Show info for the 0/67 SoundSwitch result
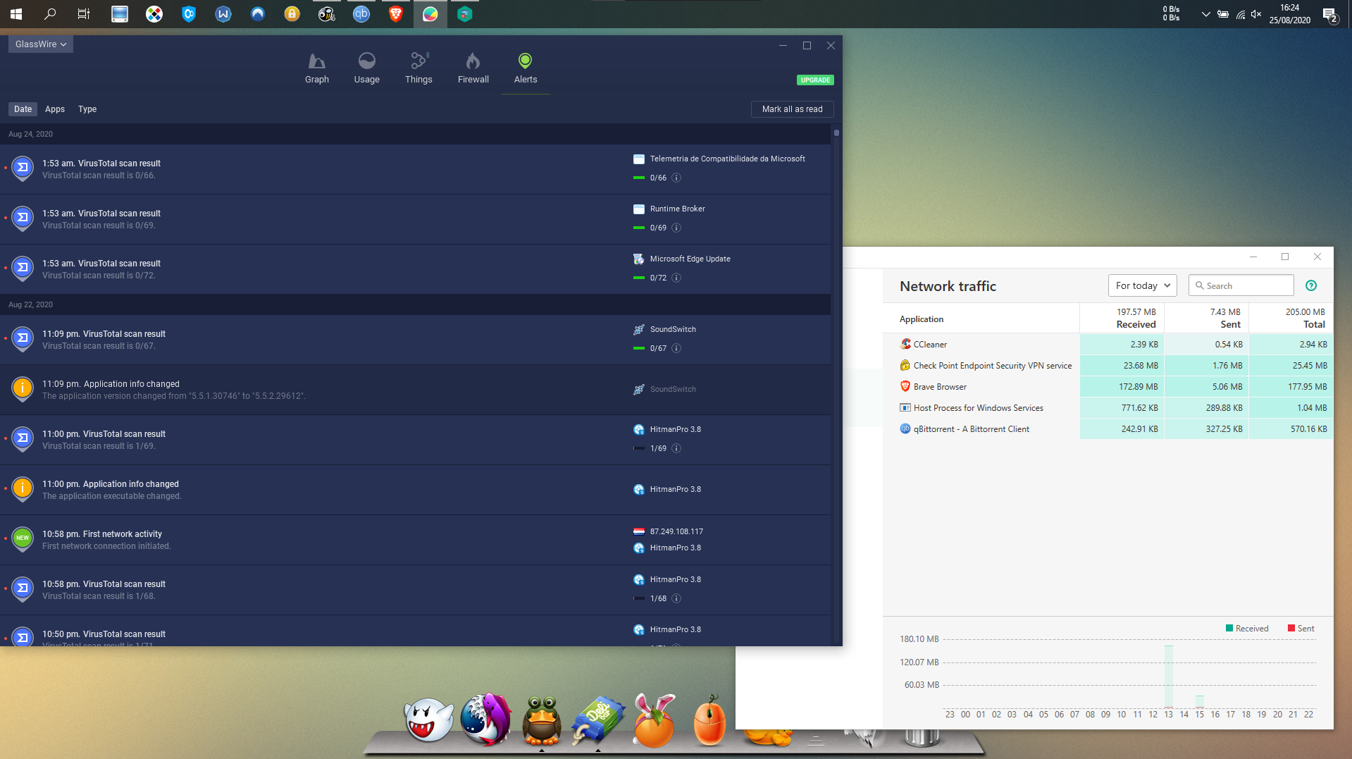Viewport: 1352px width, 759px height. 676,348
